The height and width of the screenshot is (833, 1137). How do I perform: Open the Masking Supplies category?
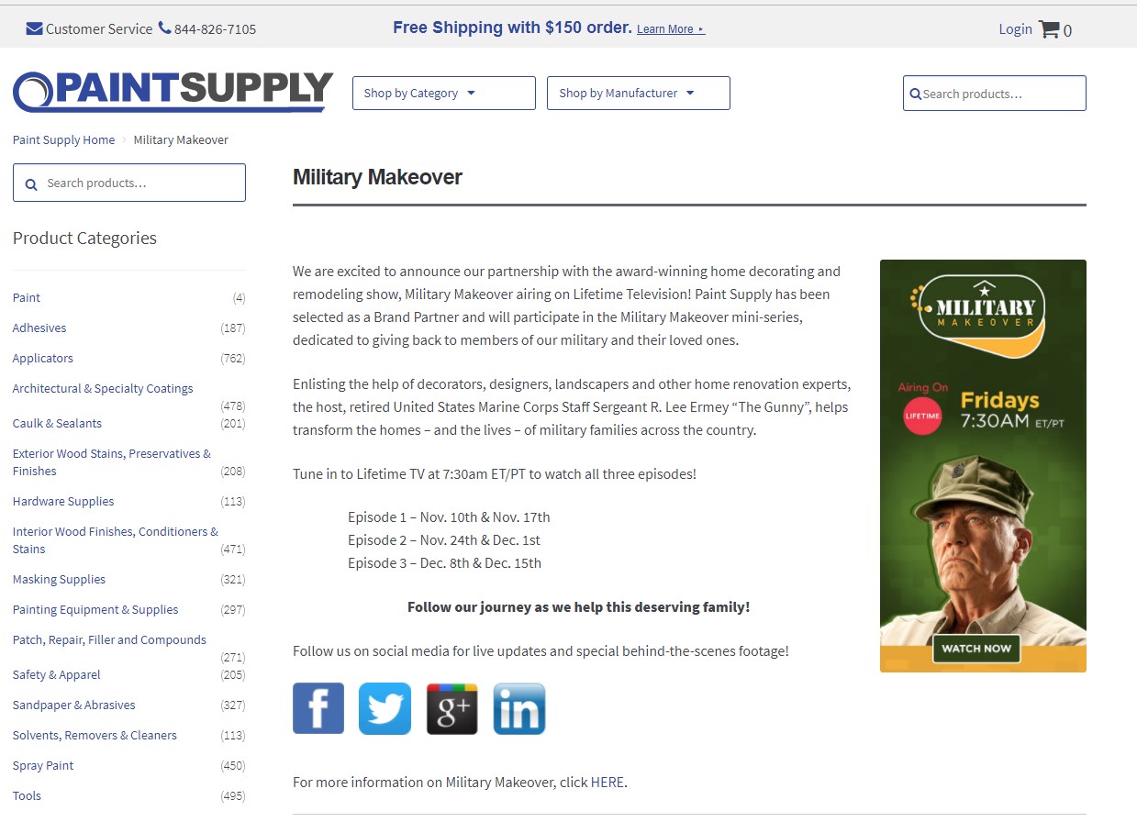[x=59, y=580]
